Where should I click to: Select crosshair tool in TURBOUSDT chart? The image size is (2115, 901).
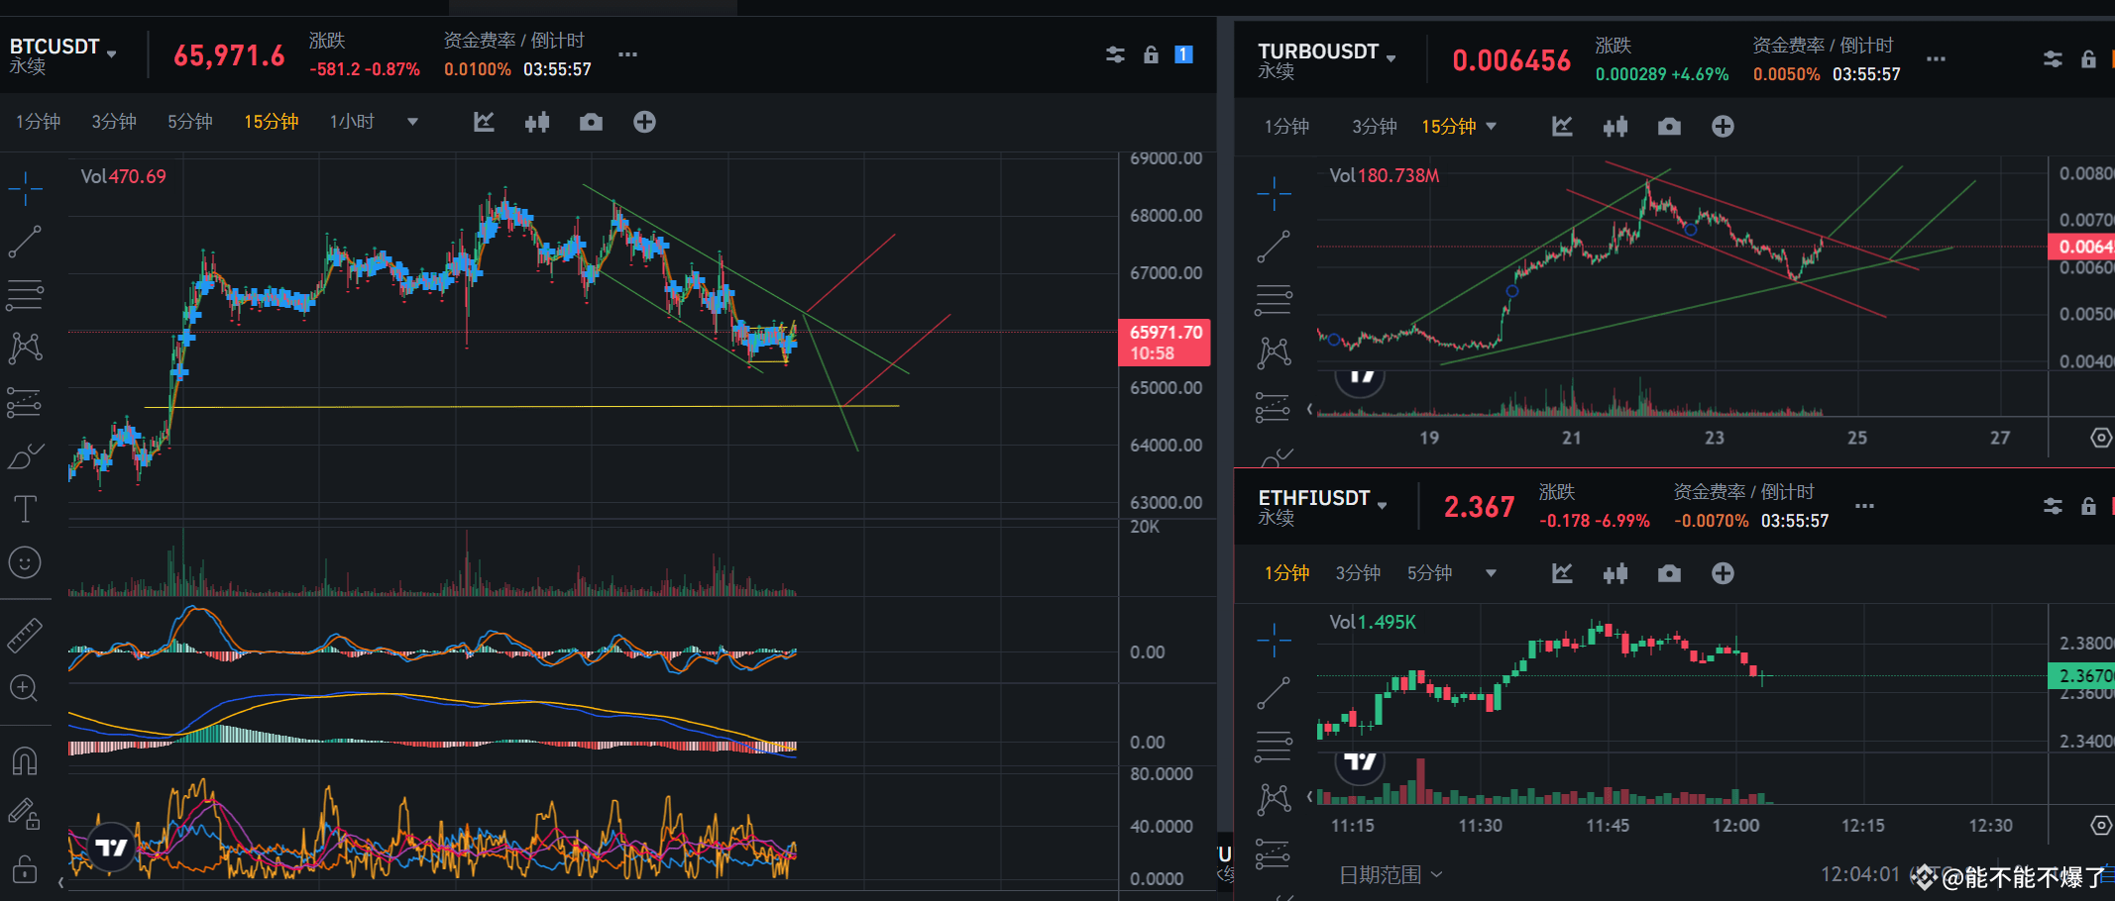pos(1274,193)
